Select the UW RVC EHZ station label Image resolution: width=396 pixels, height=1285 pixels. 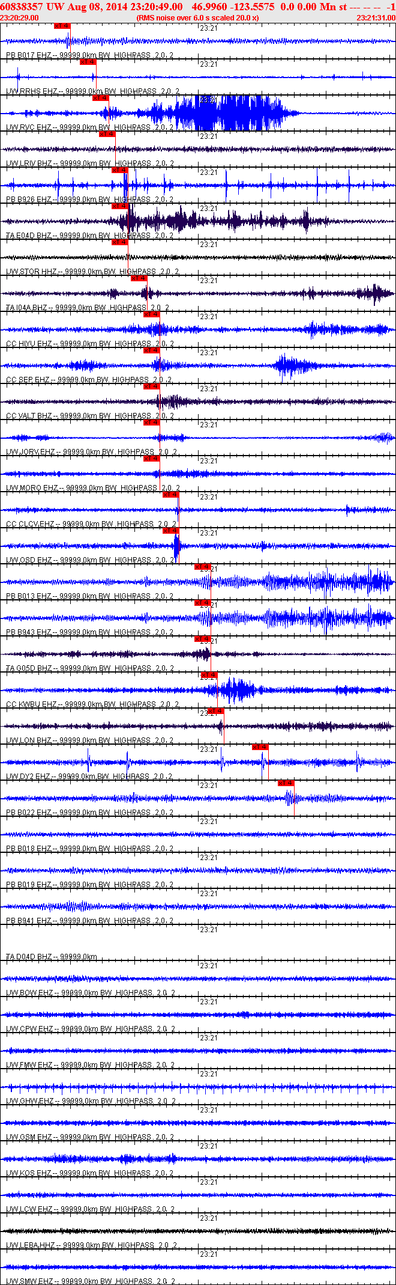tap(89, 127)
